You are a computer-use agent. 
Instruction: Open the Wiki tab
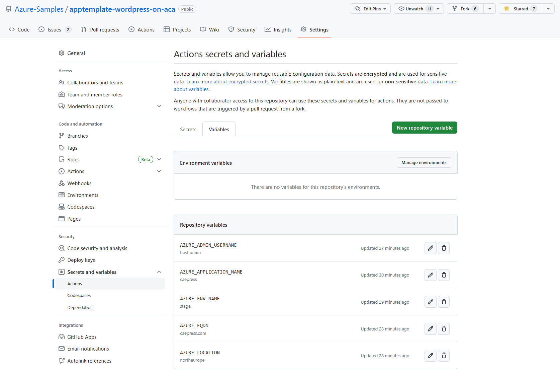pos(209,29)
